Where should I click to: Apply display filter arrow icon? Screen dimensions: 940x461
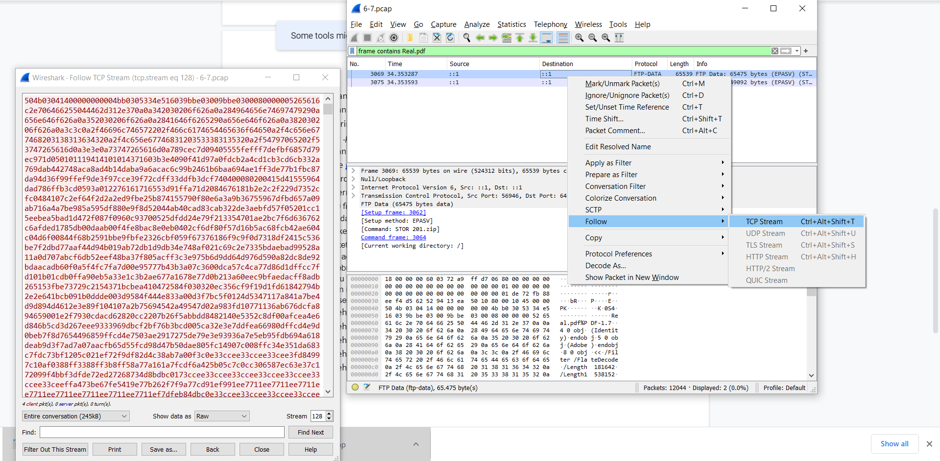[x=786, y=51]
